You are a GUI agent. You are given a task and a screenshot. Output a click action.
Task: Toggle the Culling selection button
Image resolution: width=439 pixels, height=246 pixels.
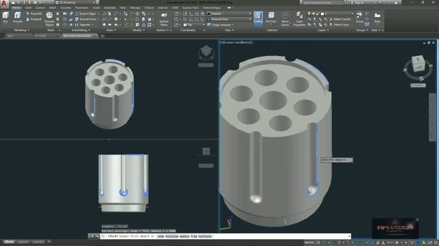click(x=258, y=18)
